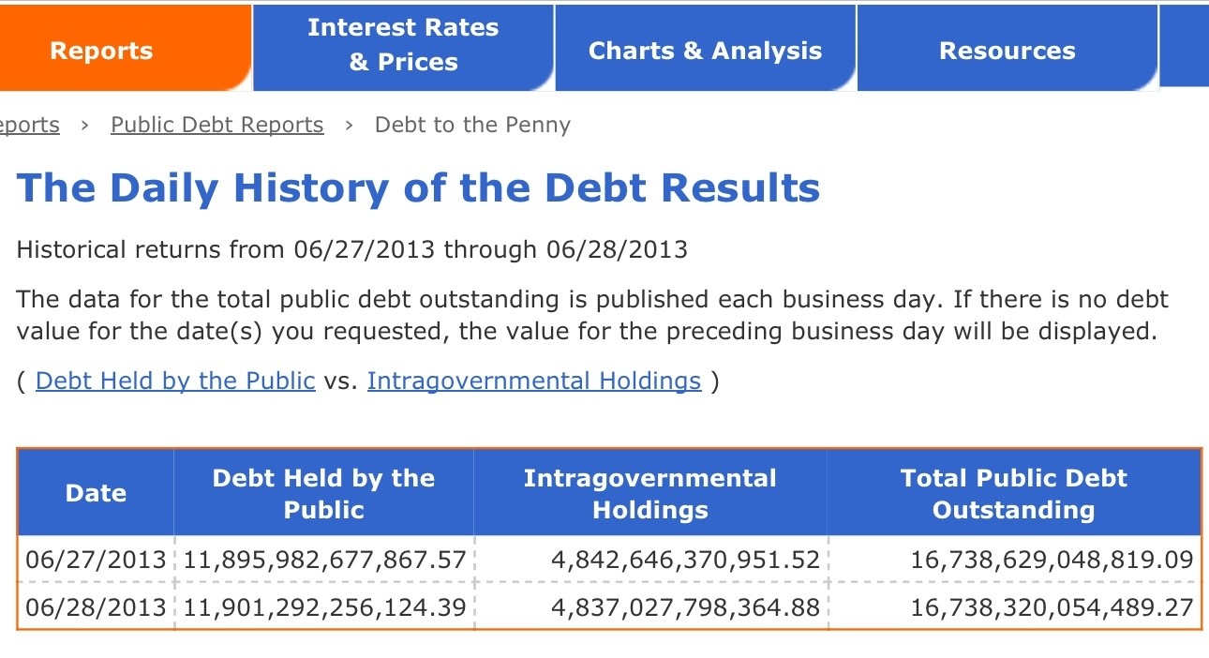Click the Debt Held by the Public column header
This screenshot has width=1209, height=658.
click(323, 493)
